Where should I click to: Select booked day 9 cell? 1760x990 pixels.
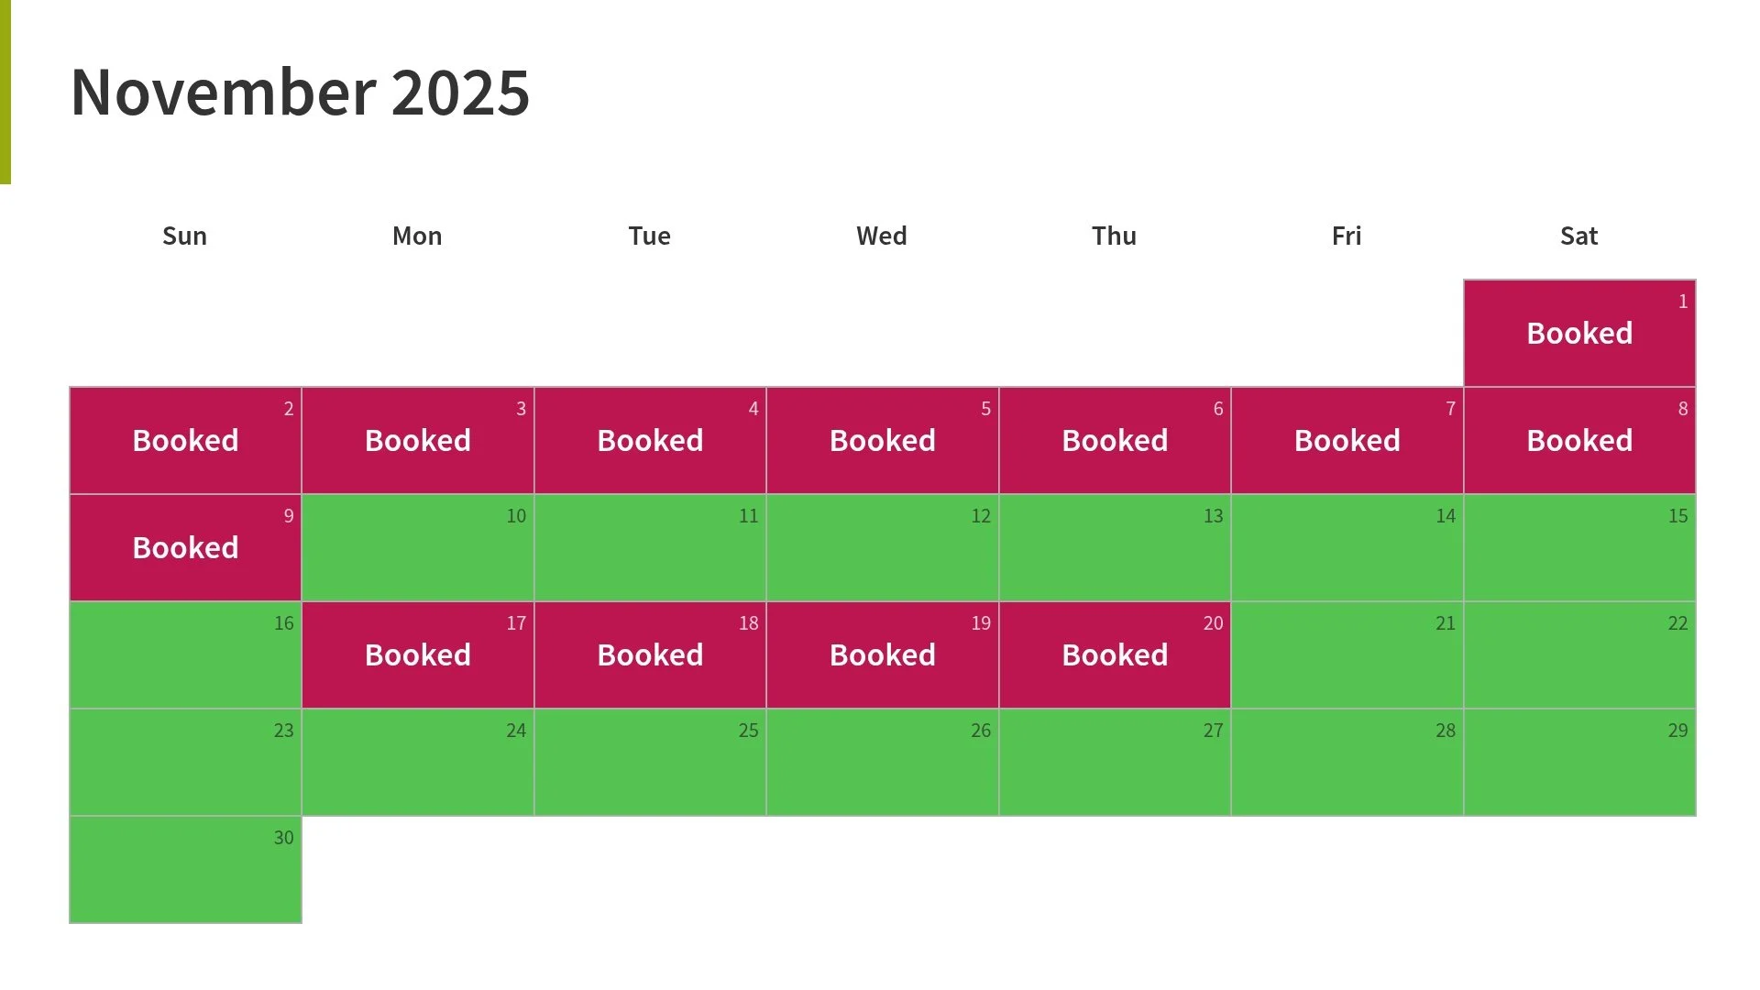[185, 547]
